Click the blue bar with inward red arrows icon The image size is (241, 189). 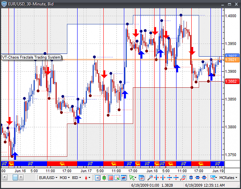click(204, 178)
